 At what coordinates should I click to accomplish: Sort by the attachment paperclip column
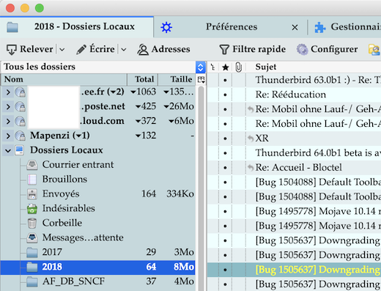pos(238,67)
